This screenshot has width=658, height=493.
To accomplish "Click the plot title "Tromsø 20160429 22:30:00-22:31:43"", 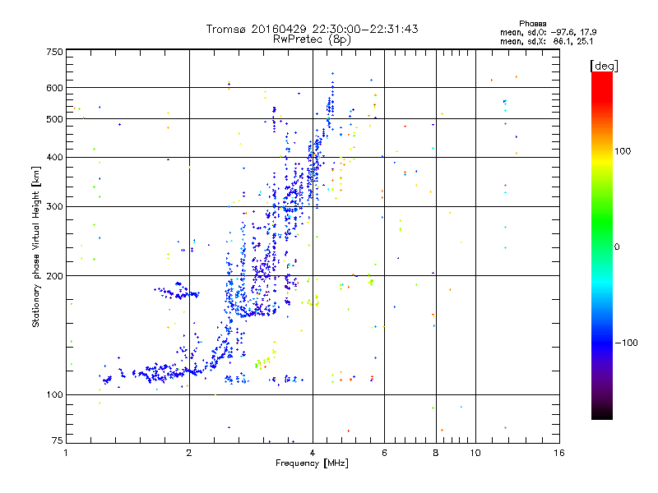I will (x=312, y=29).
